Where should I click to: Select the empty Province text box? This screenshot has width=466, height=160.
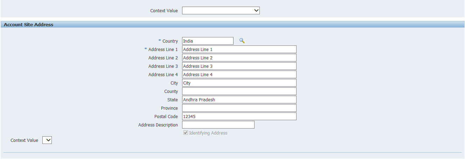click(239, 108)
